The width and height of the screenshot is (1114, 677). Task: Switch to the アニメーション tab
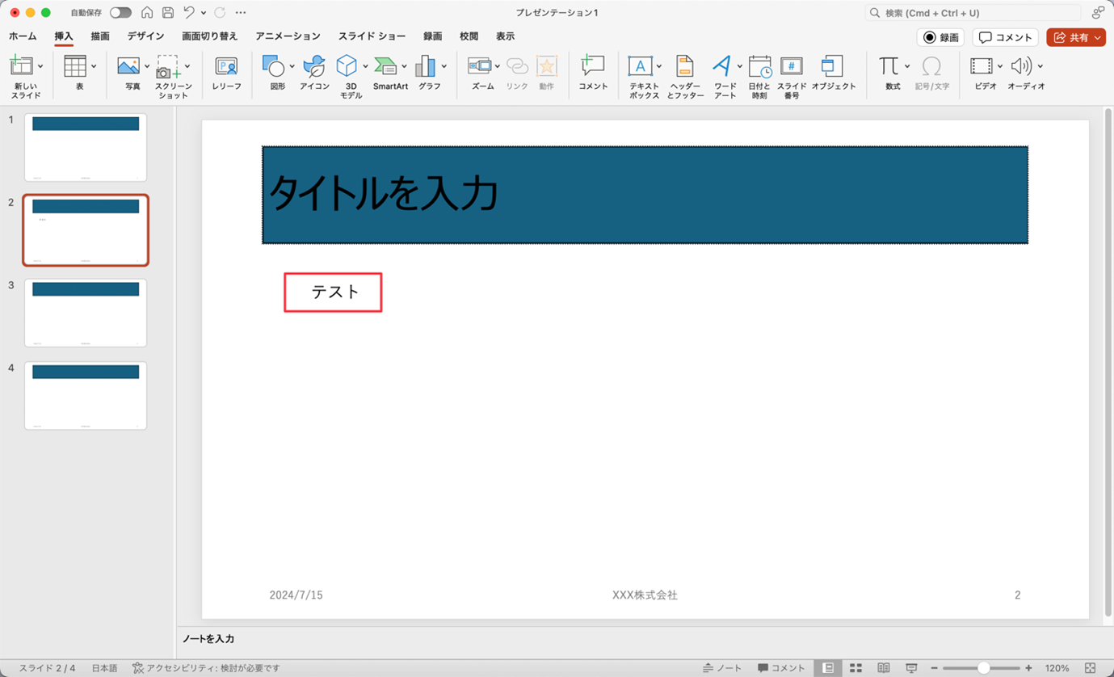pyautogui.click(x=288, y=36)
